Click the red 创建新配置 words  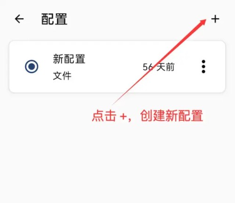click(172, 116)
